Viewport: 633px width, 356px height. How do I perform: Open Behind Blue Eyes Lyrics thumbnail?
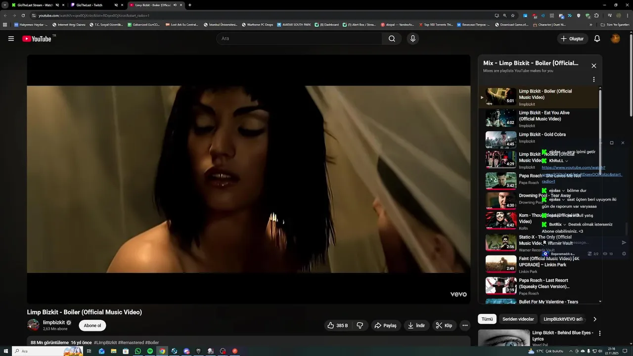[504, 338]
